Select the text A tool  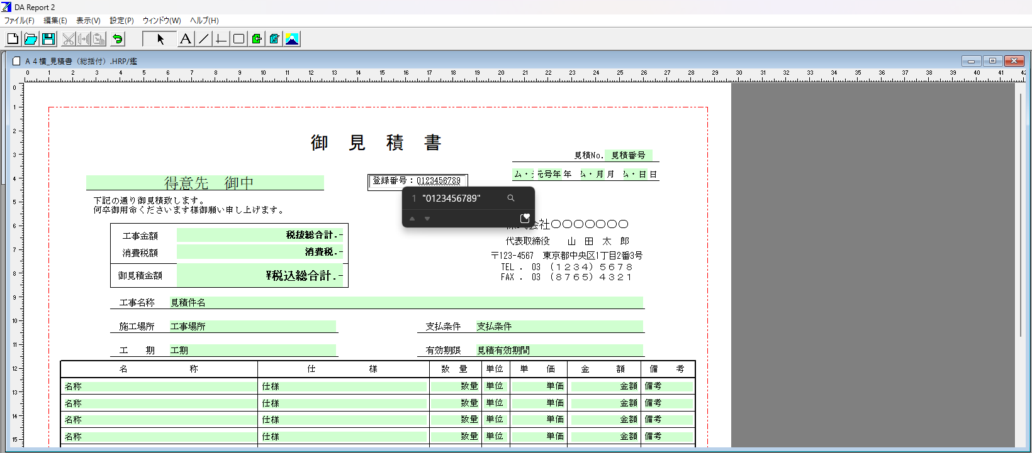coord(186,39)
